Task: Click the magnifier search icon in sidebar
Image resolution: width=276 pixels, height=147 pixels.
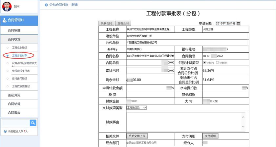Action: point(33,123)
